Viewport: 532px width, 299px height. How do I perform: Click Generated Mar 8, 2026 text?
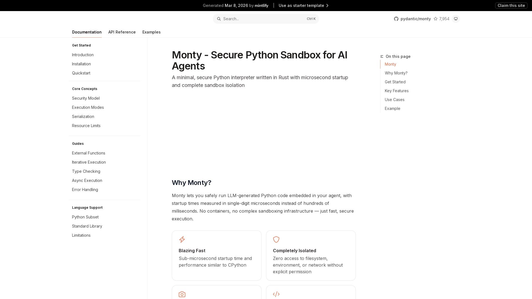[225, 6]
